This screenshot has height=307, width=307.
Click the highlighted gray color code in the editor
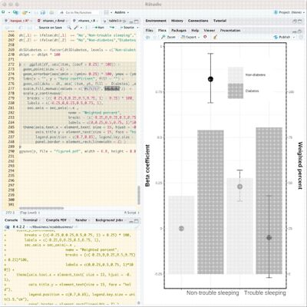click(112, 88)
